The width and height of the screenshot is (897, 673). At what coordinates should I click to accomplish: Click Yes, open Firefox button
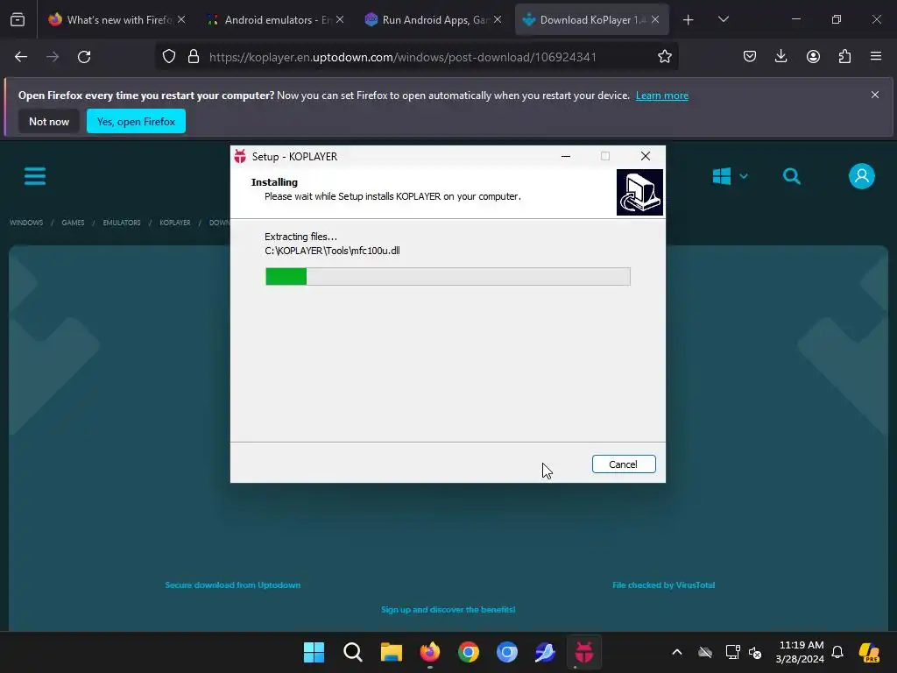(x=136, y=121)
